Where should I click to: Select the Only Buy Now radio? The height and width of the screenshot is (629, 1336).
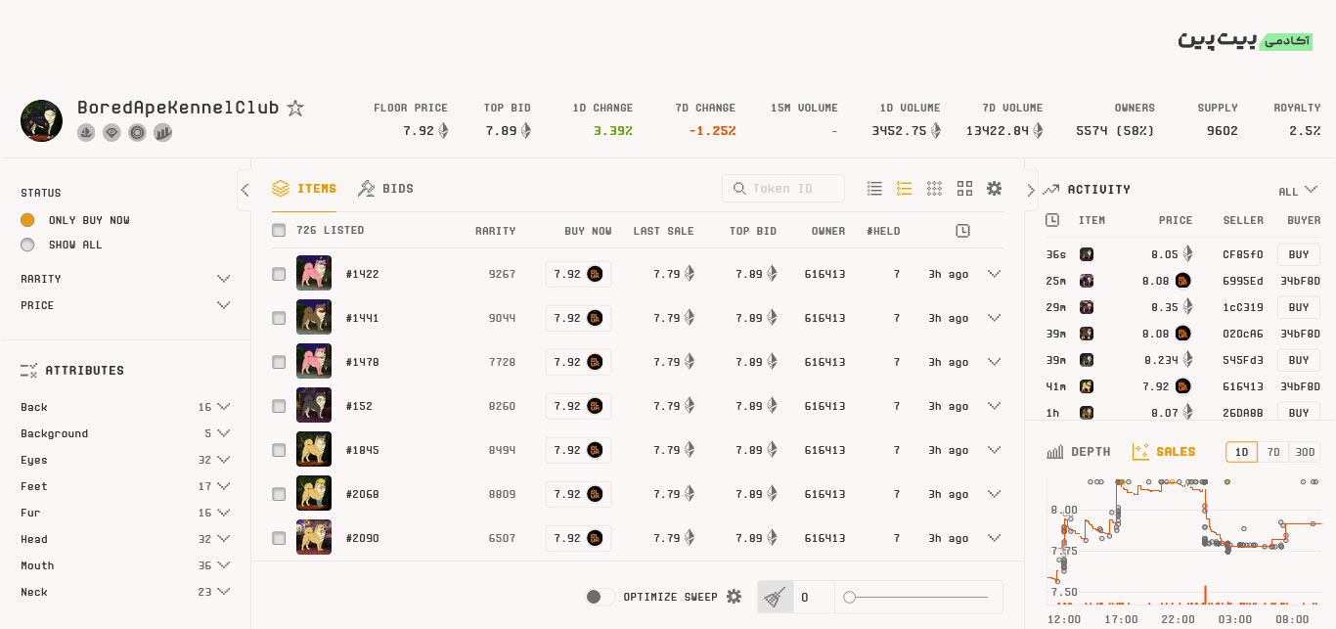(x=27, y=220)
